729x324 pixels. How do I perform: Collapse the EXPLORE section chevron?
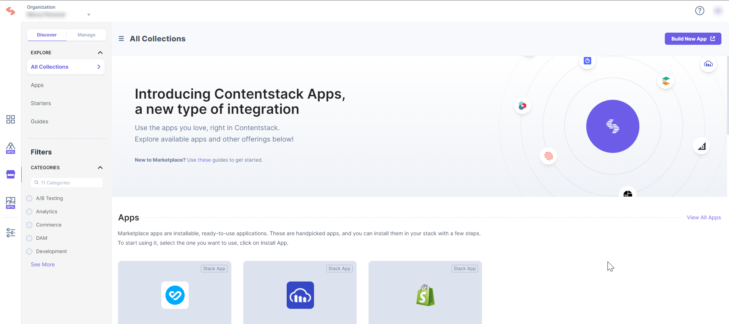click(x=100, y=53)
